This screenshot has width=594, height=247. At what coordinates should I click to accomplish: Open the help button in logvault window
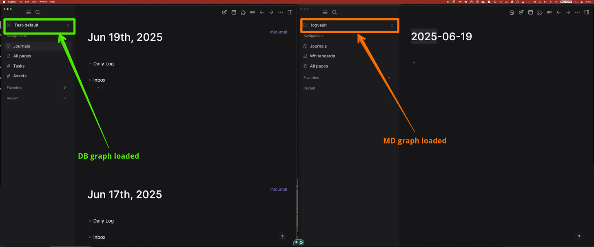(578, 237)
